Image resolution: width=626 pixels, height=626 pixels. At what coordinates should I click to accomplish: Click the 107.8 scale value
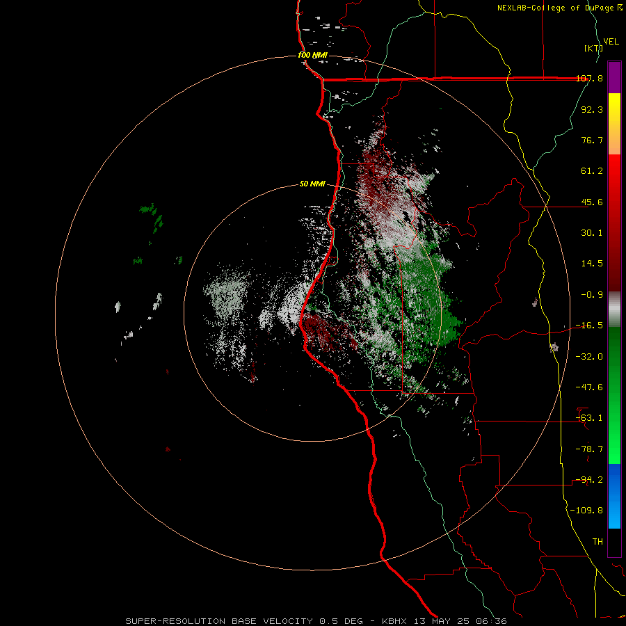(590, 79)
